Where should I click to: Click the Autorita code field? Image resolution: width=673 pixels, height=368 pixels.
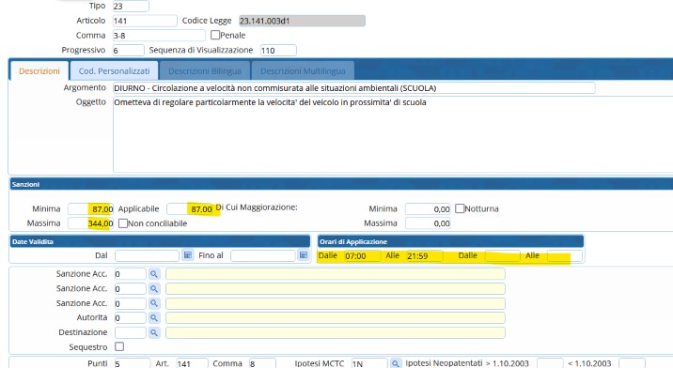(131, 318)
